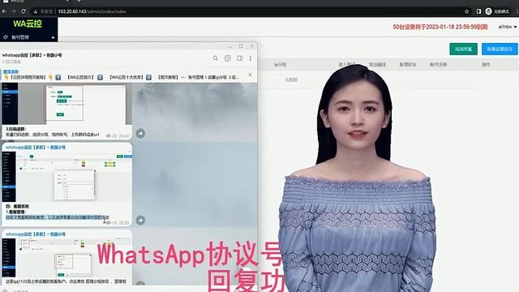The height and width of the screenshot is (292, 519).
Task: Open the channel name link above 客服系统 message
Action: pos(36,148)
